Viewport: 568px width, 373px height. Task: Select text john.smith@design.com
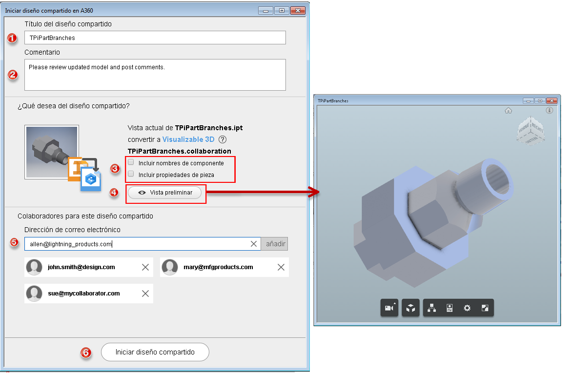pyautogui.click(x=81, y=267)
